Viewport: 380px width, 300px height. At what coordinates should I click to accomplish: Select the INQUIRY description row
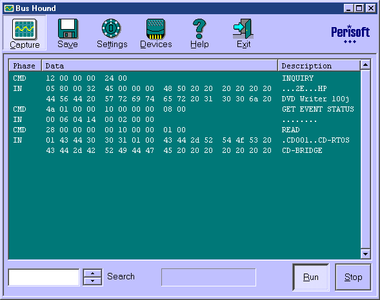tap(297, 78)
